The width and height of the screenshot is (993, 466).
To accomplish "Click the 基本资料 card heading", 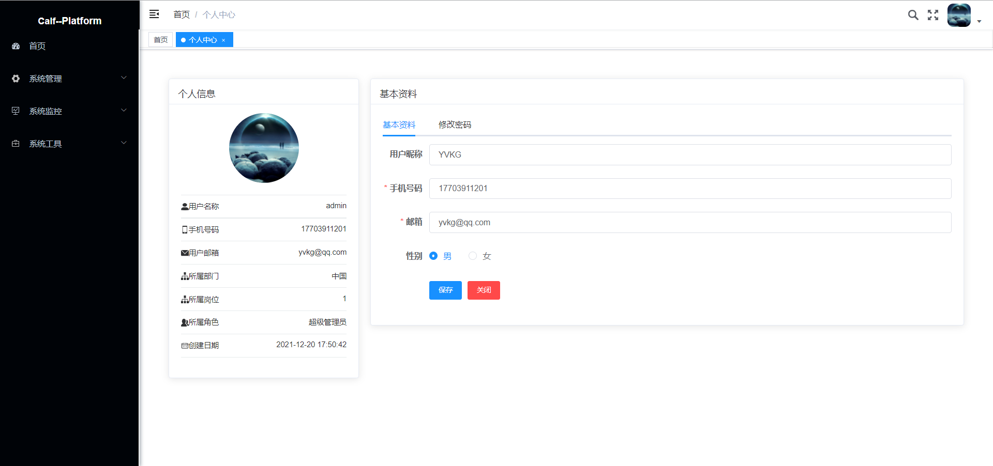I will coord(398,94).
